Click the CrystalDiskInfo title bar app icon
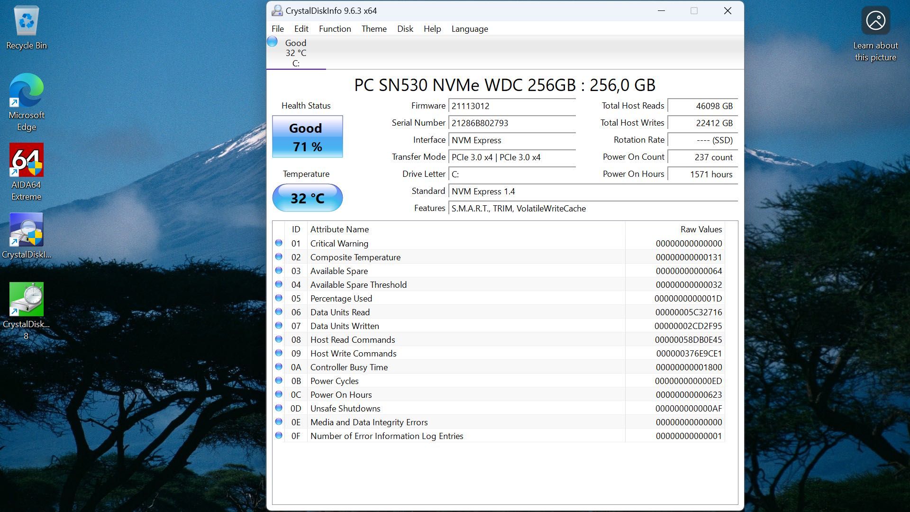This screenshot has height=512, width=910. pos(277,10)
